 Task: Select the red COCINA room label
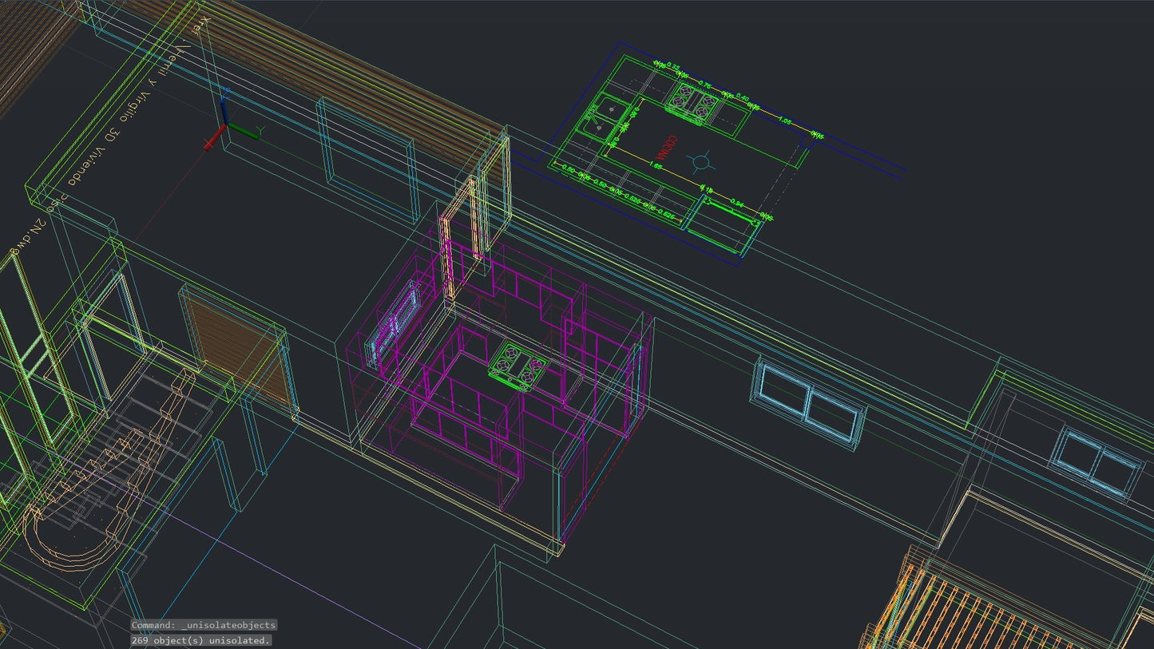(667, 147)
